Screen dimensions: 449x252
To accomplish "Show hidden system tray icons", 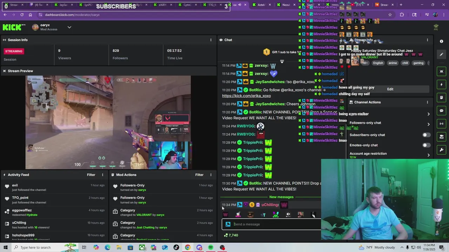I will (x=402, y=247).
